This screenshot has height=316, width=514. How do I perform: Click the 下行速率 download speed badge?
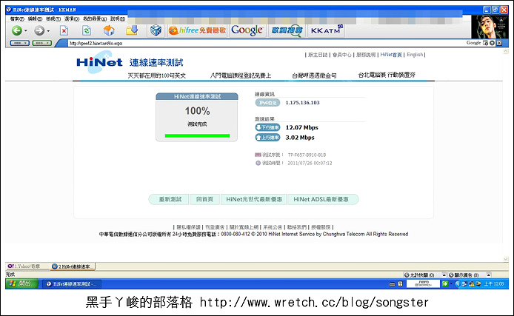(x=267, y=127)
